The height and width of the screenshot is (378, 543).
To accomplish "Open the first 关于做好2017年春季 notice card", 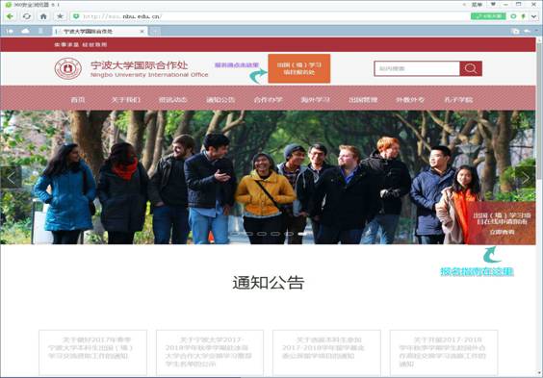I will click(92, 352).
